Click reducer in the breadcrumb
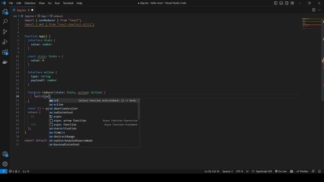Screen dimensions: 324x182 [58, 16]
